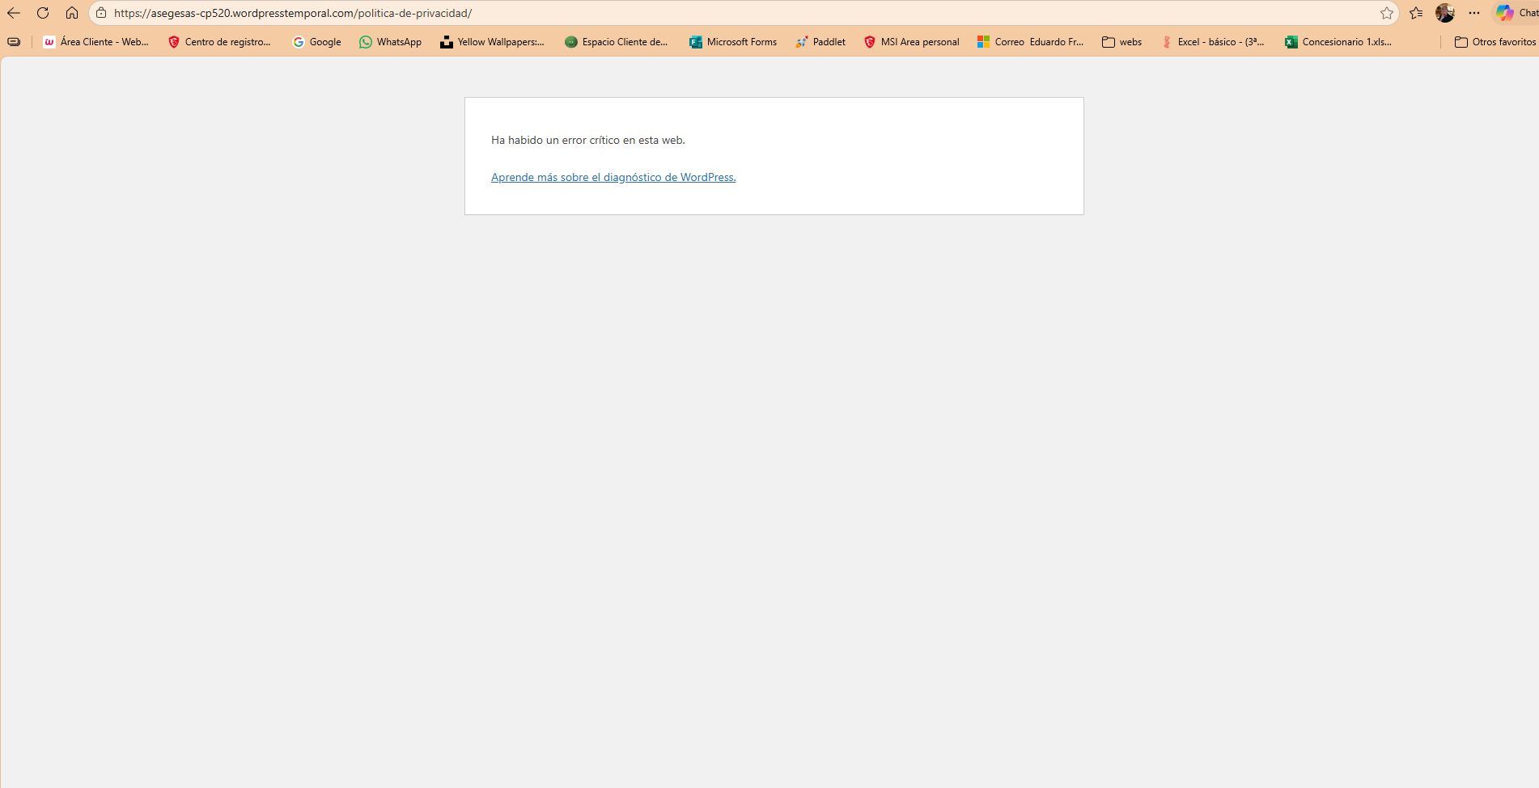The height and width of the screenshot is (788, 1539).
Task: Go to the browser home page icon
Action: (x=72, y=13)
